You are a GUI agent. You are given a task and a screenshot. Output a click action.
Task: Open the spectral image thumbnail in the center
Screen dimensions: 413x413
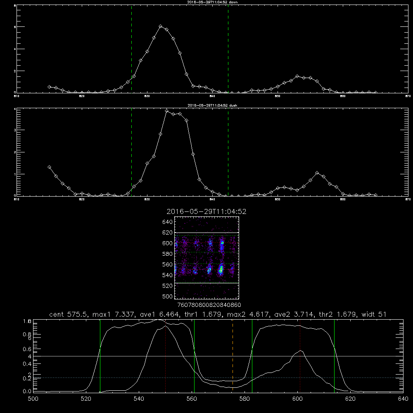click(207, 258)
